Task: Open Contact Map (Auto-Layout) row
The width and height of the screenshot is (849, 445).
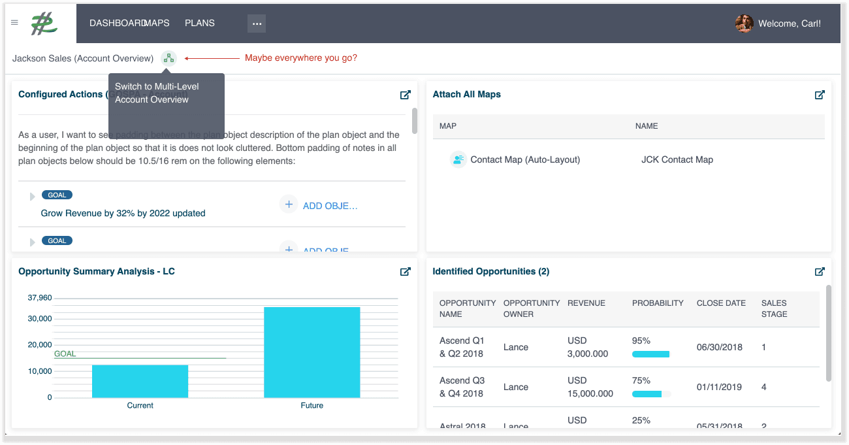Action: pos(525,159)
